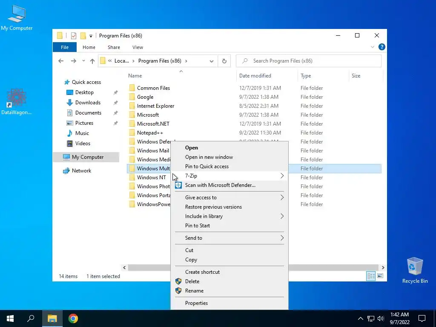The width and height of the screenshot is (436, 327).
Task: Sort by the Date modified column header
Action: tap(267, 76)
